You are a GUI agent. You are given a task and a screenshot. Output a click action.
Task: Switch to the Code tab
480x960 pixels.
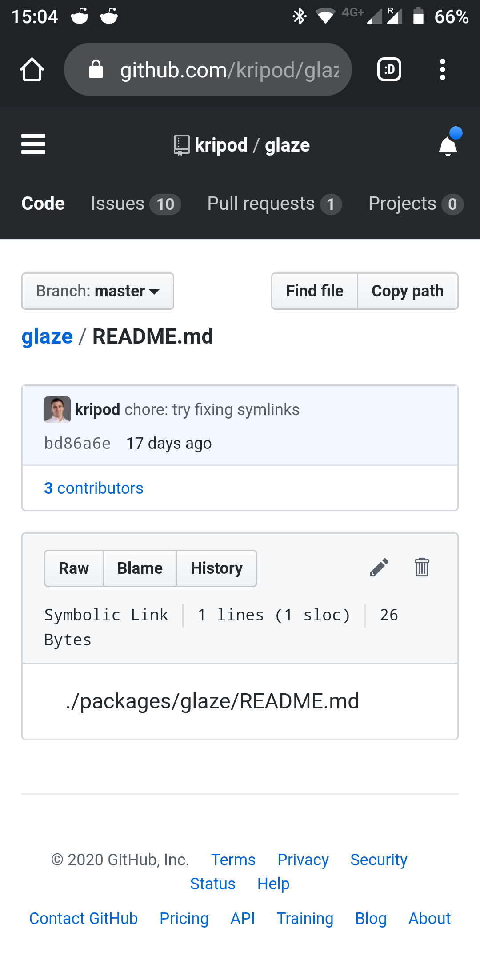[x=43, y=204]
